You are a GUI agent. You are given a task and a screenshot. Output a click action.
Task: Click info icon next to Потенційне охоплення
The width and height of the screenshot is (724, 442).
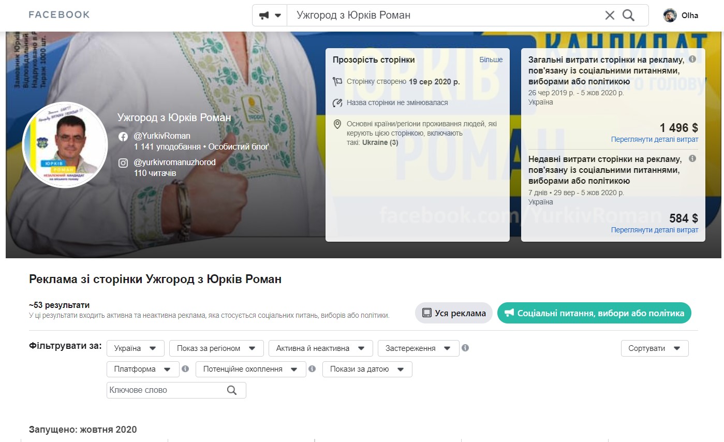(312, 369)
